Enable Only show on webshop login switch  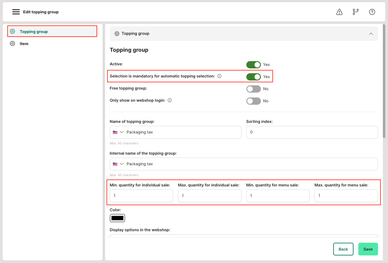click(254, 101)
